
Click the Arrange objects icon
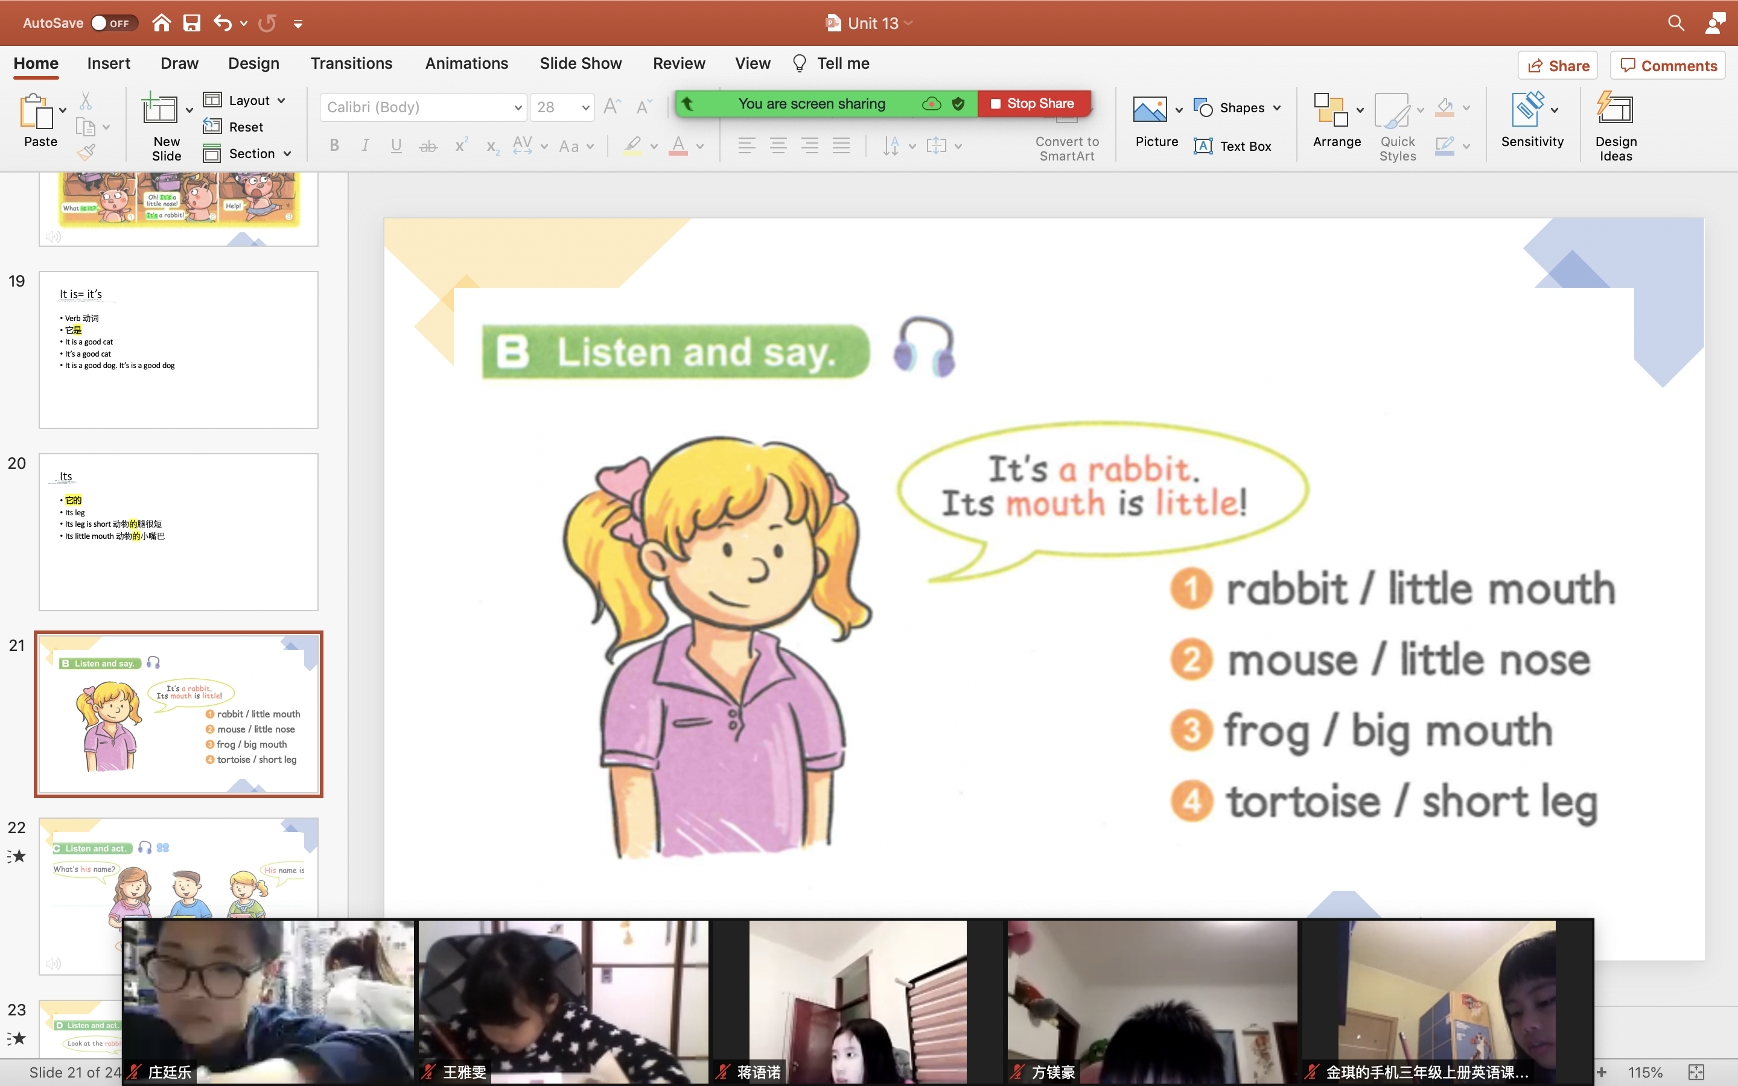pos(1337,121)
